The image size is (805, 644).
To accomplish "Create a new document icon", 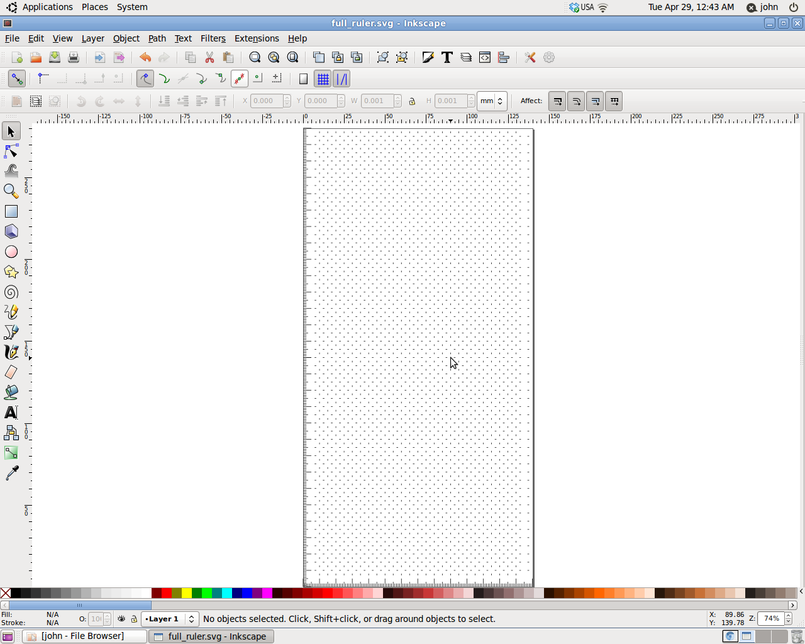I will point(17,57).
